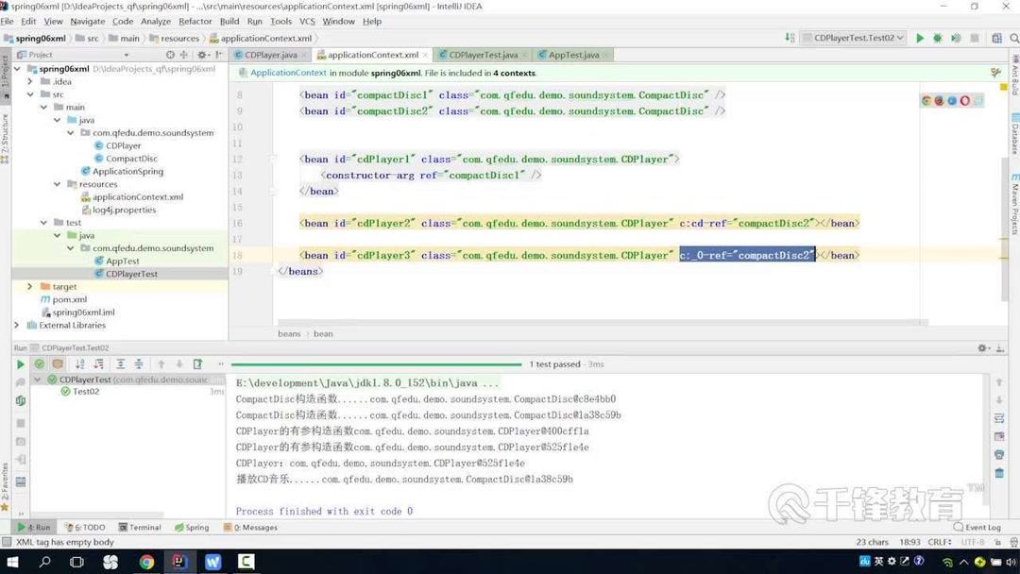Toggle show passed tests filter
This screenshot has height=574, width=1020.
click(x=40, y=363)
